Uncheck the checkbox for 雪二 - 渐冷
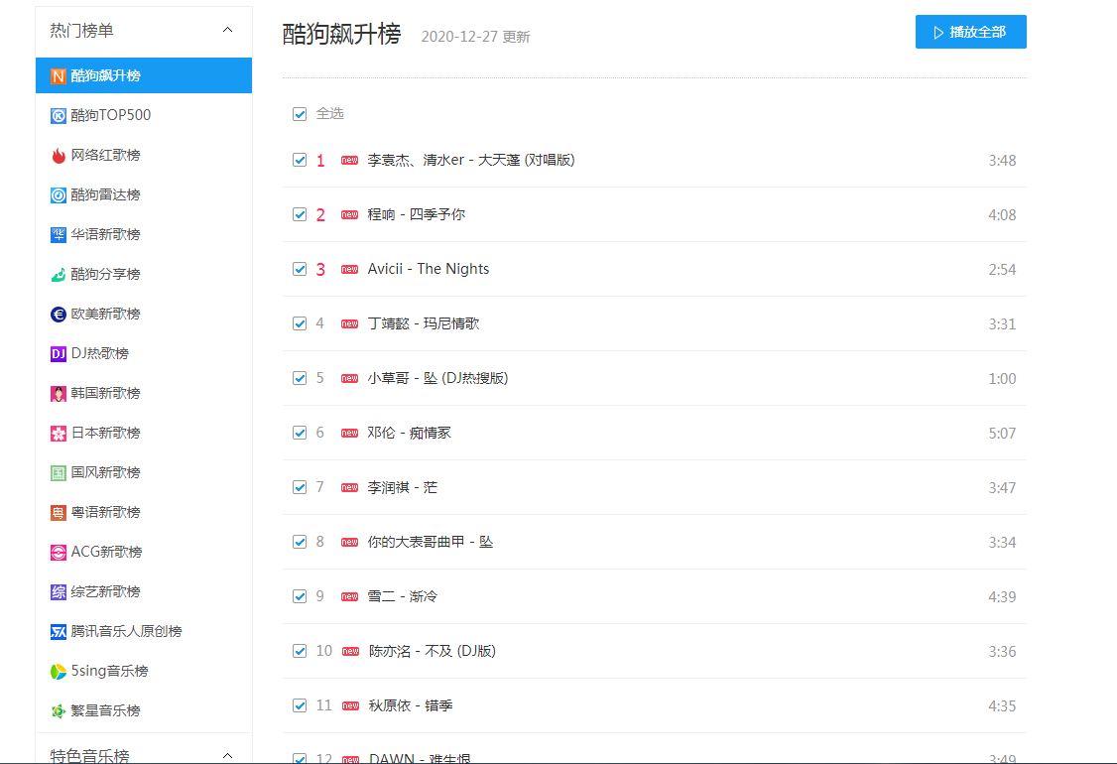This screenshot has width=1117, height=764. (x=300, y=596)
